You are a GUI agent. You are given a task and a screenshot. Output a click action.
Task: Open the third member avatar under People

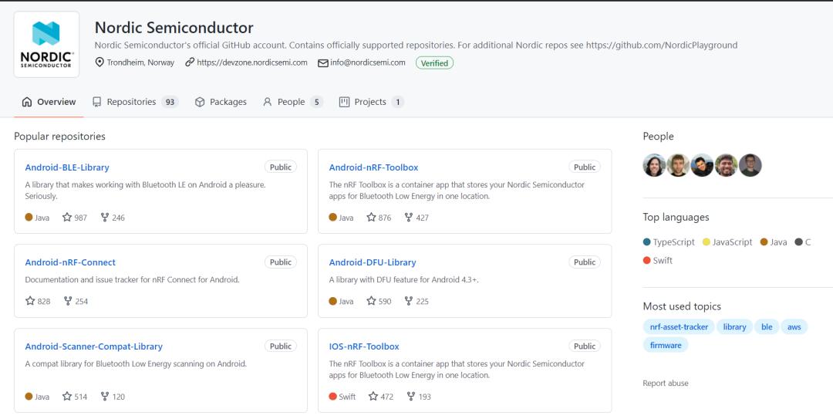tap(702, 165)
